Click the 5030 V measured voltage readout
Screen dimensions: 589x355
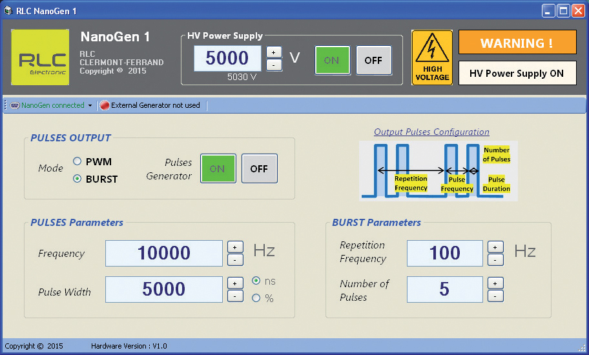point(242,77)
